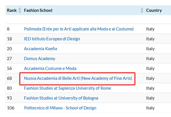
Task: Click the Fashion School header text
Action: click(x=38, y=10)
